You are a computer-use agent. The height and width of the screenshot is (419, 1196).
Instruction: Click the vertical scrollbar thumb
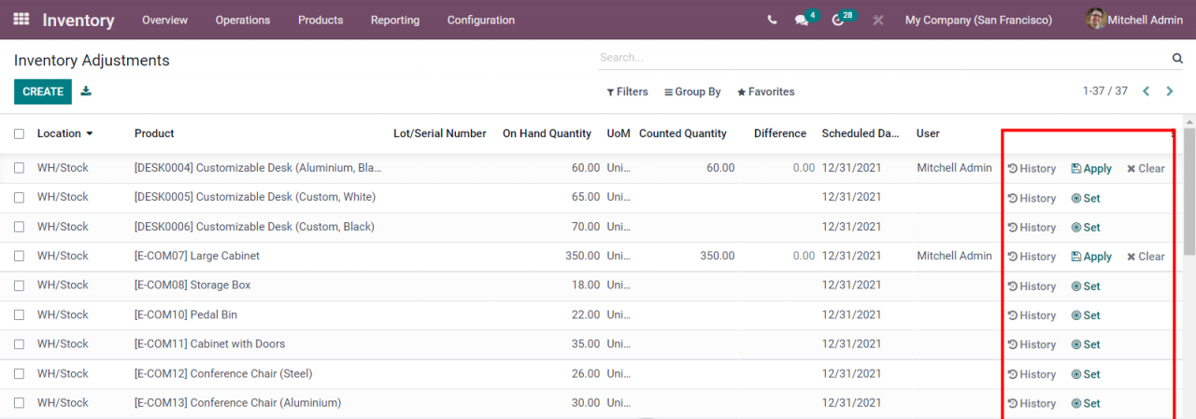click(1189, 191)
